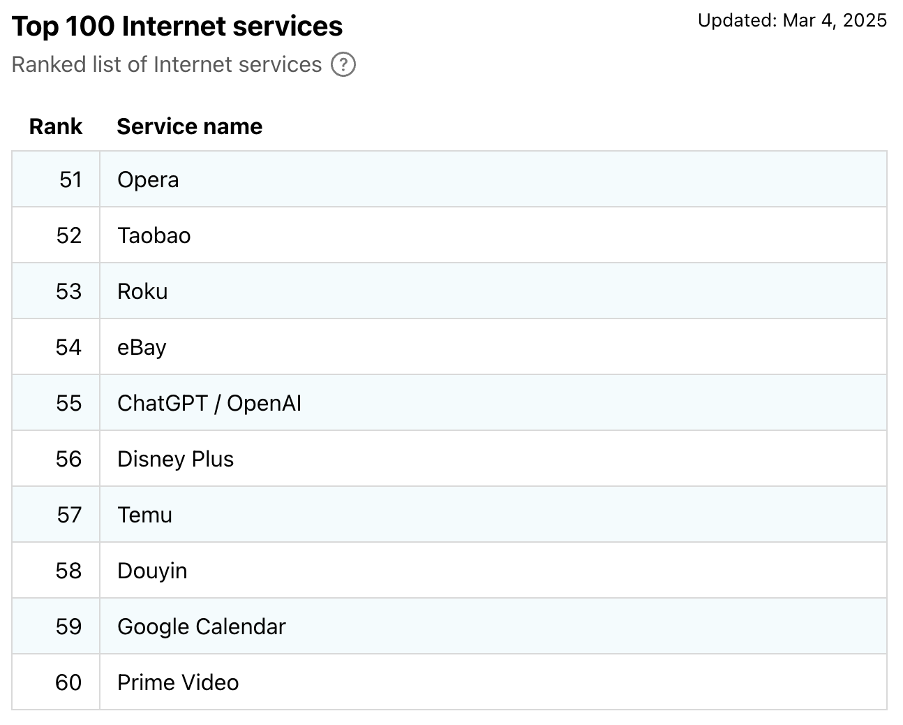This screenshot has width=903, height=725.
Task: Click the Temu service name
Action: point(144,515)
